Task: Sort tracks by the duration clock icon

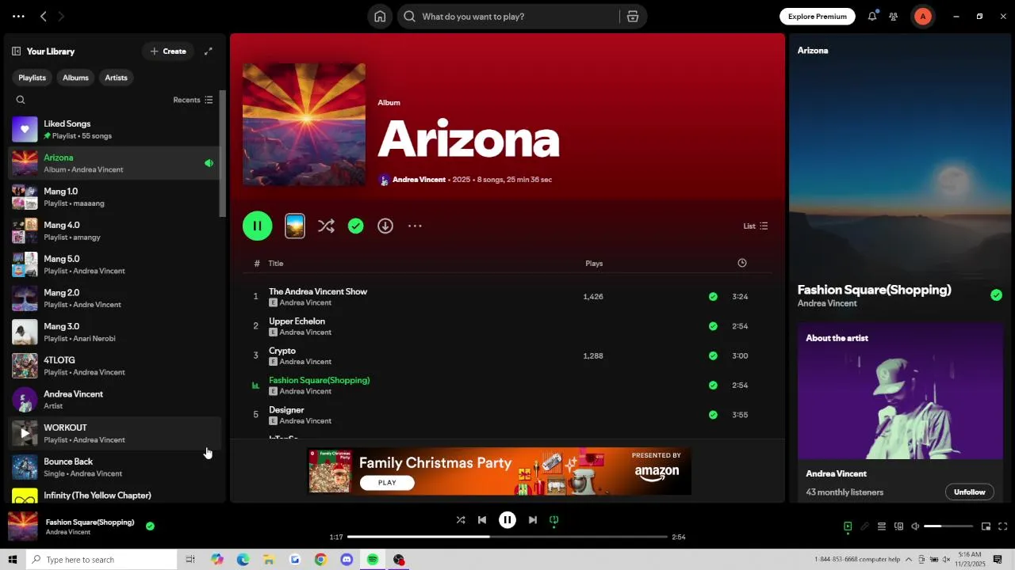Action: click(742, 263)
